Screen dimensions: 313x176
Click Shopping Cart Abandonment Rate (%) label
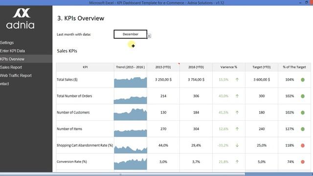85,145
